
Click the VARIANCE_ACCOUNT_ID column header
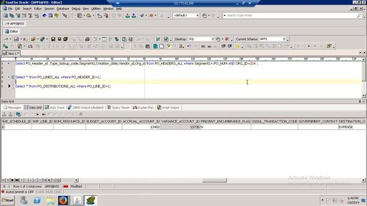181,121
